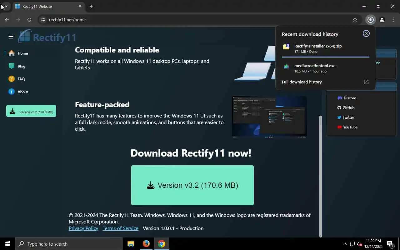Open the About page from sidebar

click(x=23, y=92)
